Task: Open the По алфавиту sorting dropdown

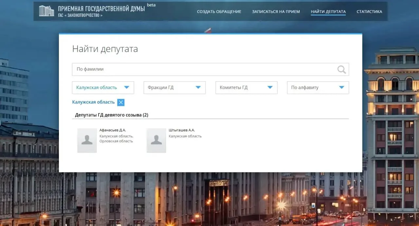Action: point(318,88)
